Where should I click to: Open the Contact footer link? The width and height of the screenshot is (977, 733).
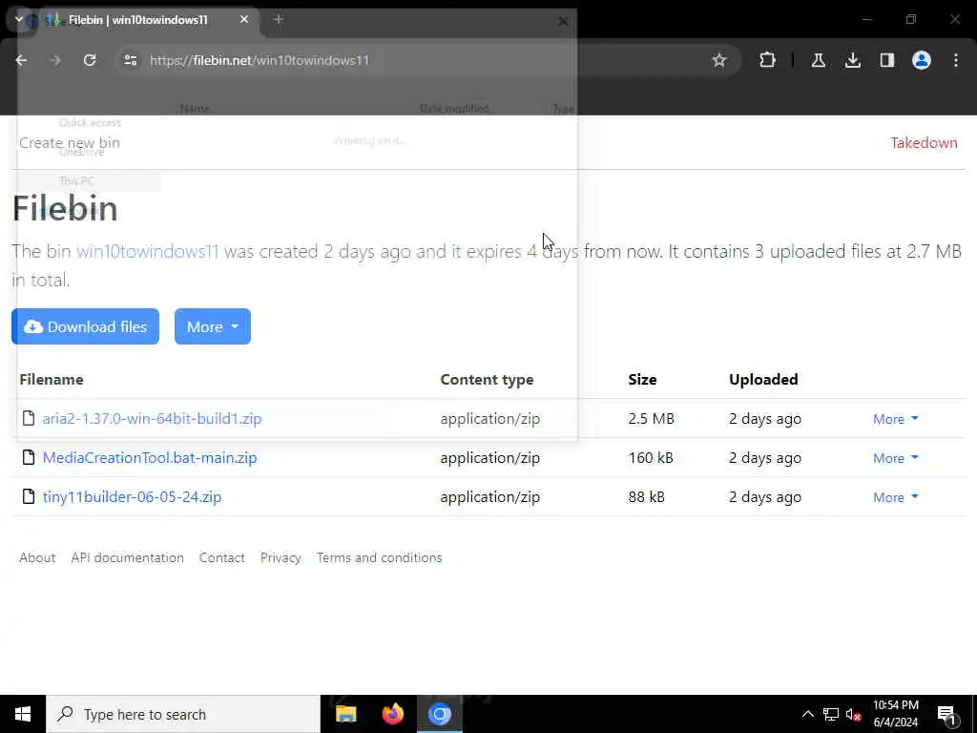click(221, 557)
